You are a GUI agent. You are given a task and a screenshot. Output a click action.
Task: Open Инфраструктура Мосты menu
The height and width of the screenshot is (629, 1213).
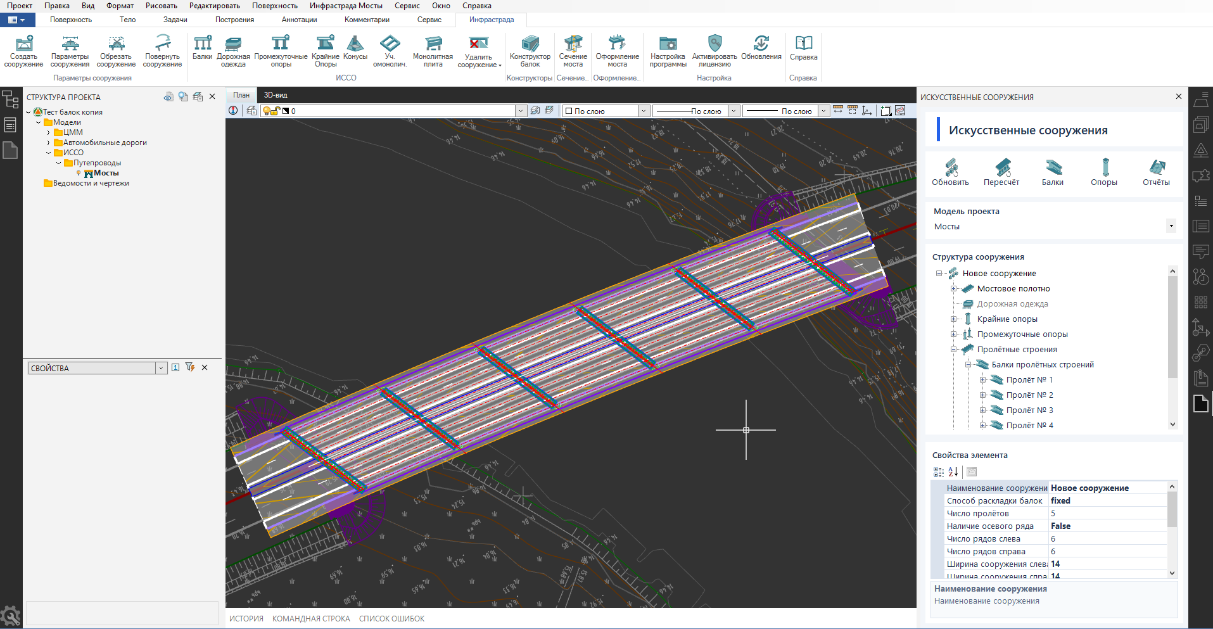pos(346,6)
